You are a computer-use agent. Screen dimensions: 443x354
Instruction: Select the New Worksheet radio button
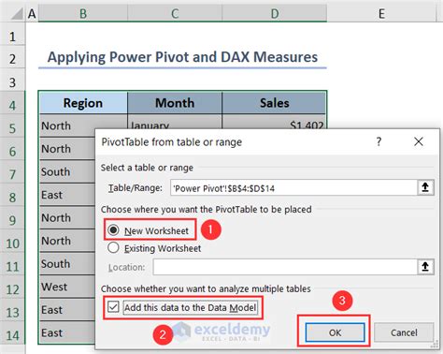coord(113,230)
